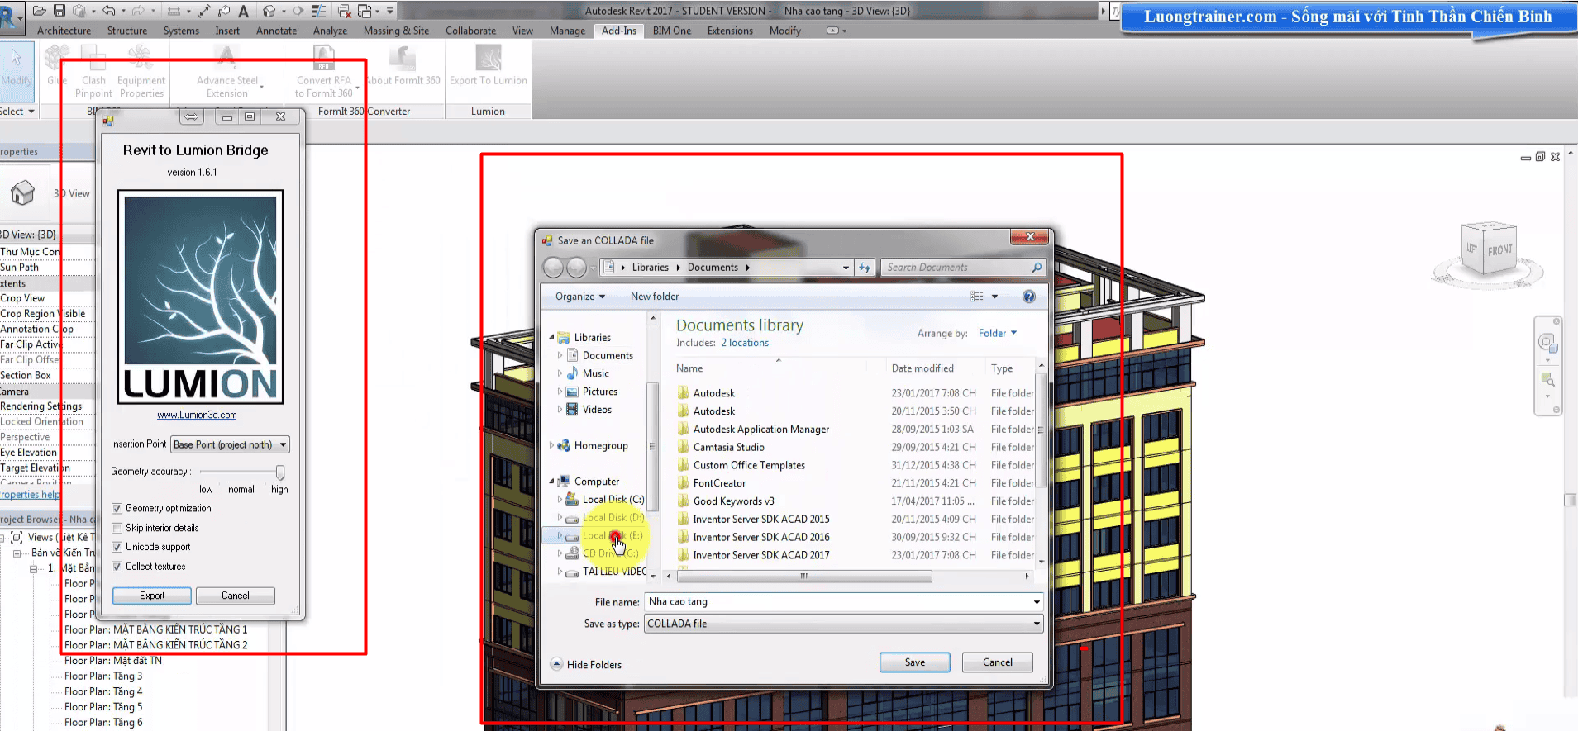
Task: Open the Save as type COLLADA dropdown
Action: (843, 624)
